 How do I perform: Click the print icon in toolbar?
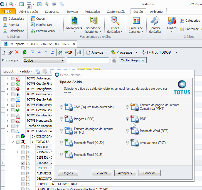coord(79,52)
